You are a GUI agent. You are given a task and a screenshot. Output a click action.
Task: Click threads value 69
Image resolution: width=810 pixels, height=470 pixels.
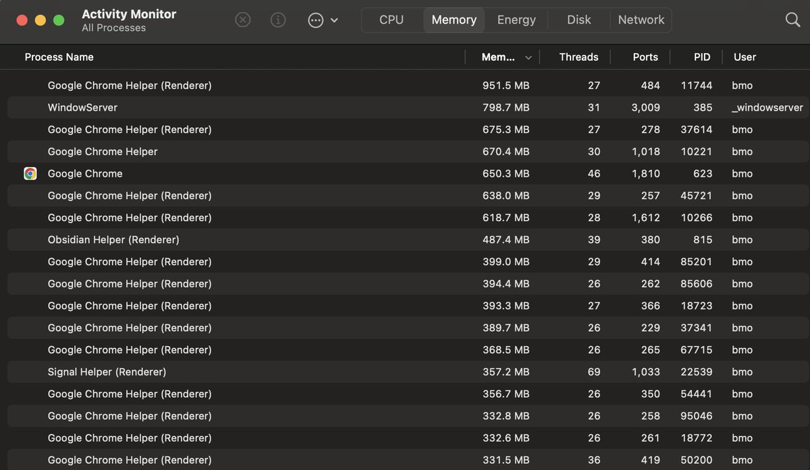594,372
